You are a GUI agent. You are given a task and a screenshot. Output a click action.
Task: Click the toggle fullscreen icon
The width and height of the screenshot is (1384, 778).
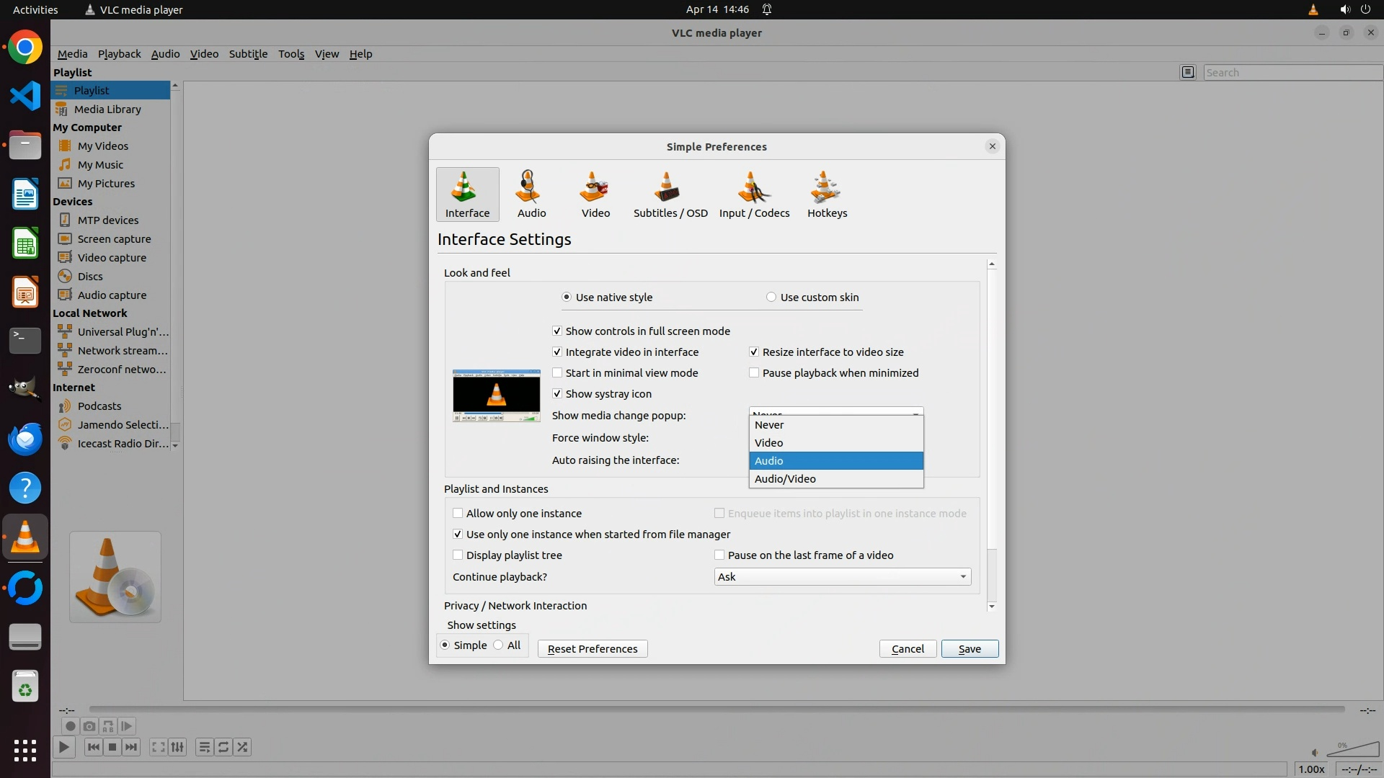[159, 747]
